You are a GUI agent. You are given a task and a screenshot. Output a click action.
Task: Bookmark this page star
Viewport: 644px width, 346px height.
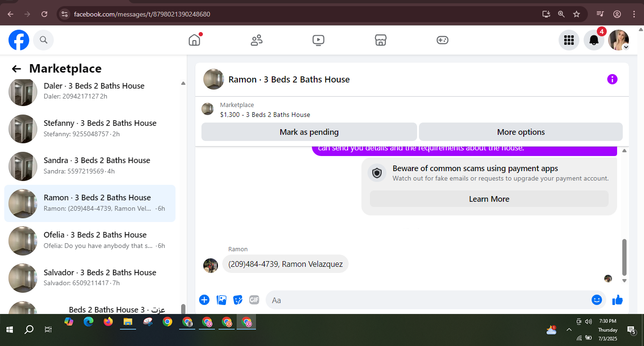click(577, 14)
